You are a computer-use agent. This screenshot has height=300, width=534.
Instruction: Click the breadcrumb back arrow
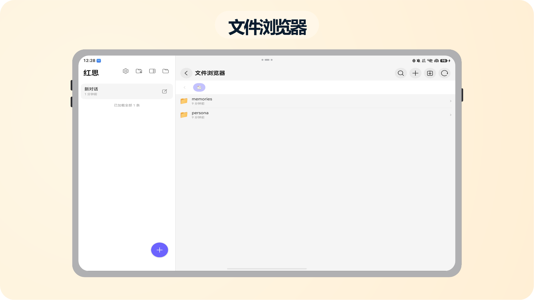[185, 87]
